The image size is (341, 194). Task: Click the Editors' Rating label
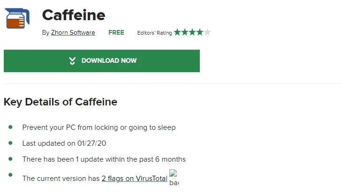point(154,33)
